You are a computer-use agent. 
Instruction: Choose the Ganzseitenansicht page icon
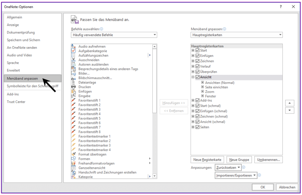coord(73,168)
